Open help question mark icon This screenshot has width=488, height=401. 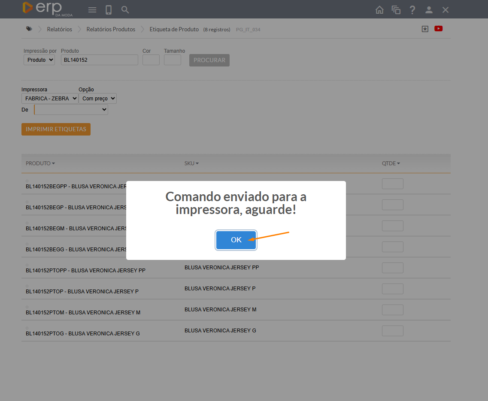pos(412,10)
